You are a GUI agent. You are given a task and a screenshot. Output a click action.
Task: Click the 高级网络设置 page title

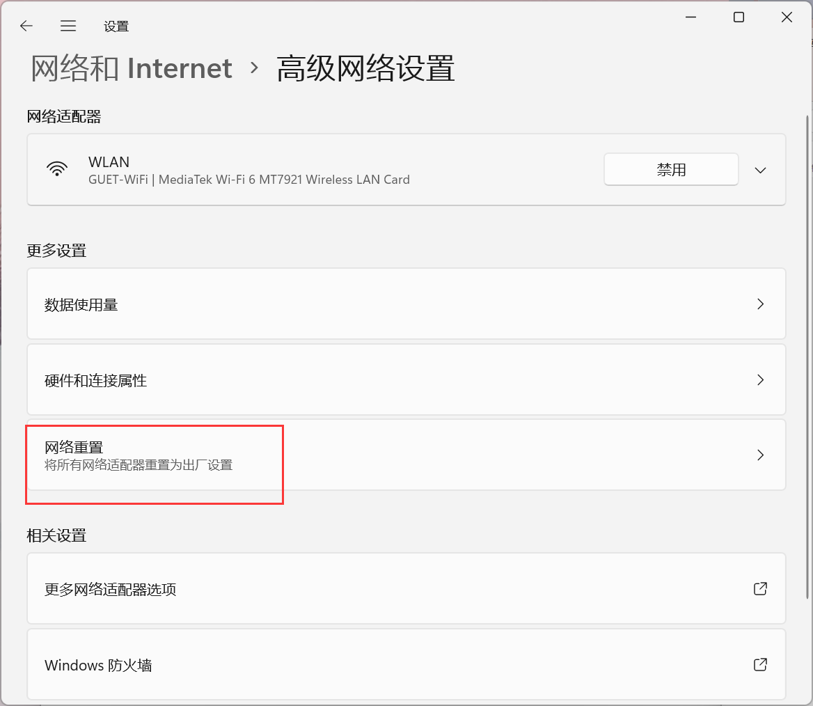365,68
